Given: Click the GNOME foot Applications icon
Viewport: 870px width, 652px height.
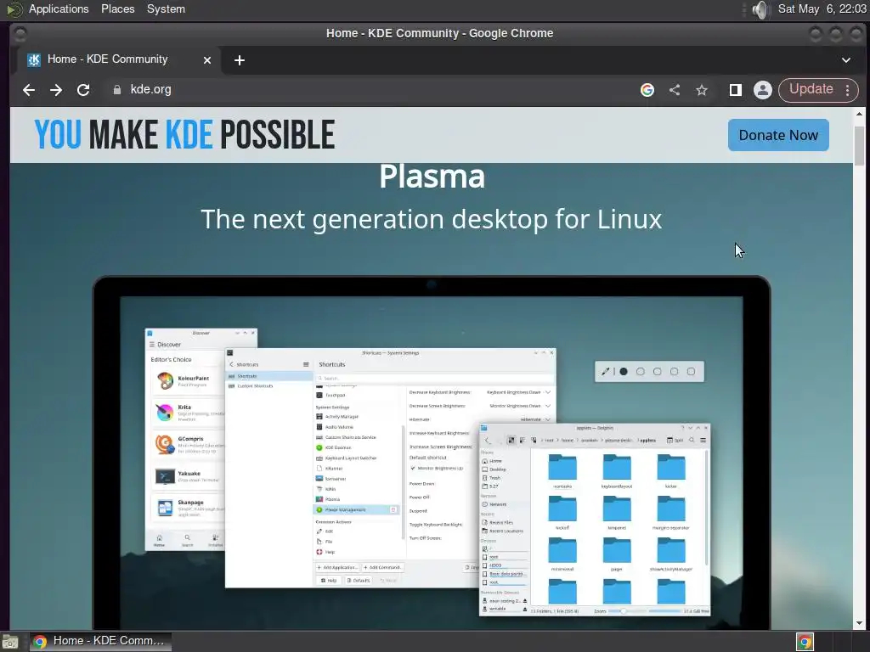Looking at the screenshot, I should [x=14, y=8].
